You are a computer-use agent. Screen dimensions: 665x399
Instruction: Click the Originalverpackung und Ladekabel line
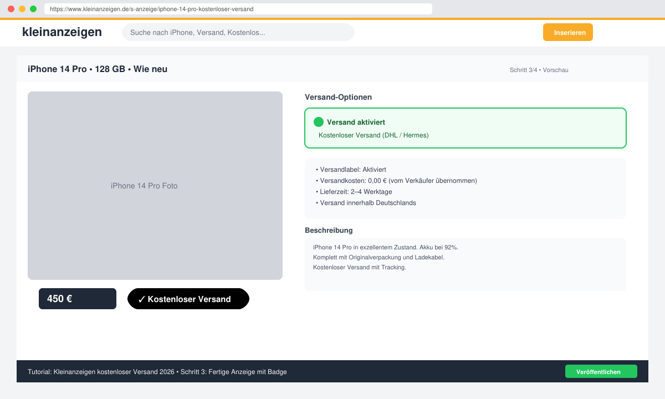tap(378, 257)
